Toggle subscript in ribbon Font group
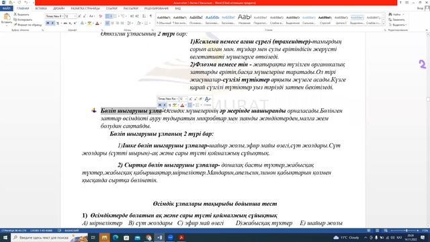 coord(70,23)
